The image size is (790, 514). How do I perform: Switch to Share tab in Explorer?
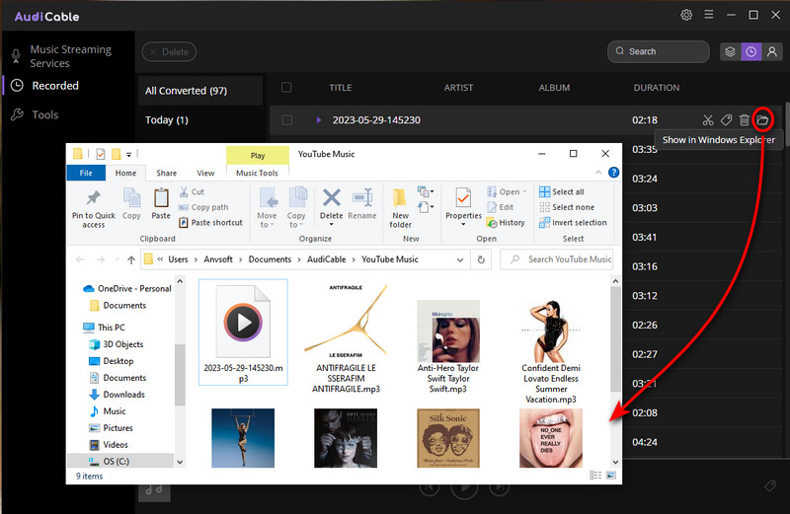(x=166, y=173)
